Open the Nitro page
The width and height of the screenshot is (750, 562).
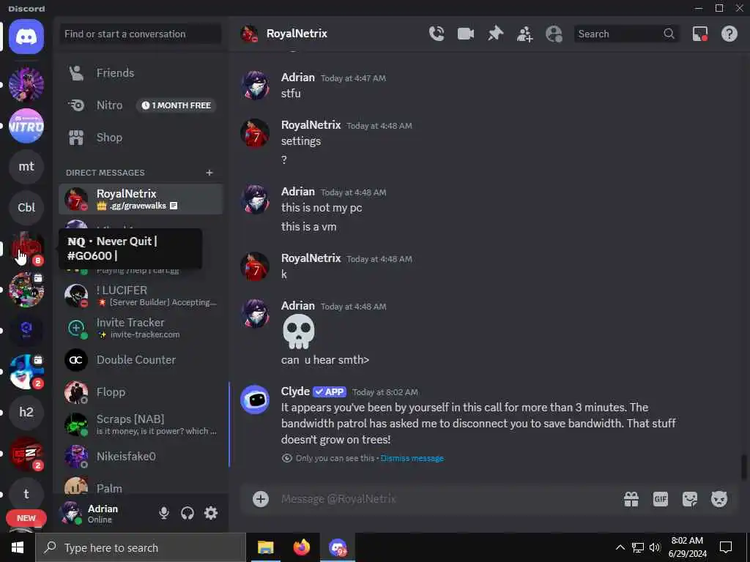pyautogui.click(x=140, y=105)
